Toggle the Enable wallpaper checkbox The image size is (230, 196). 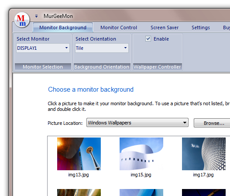148,39
